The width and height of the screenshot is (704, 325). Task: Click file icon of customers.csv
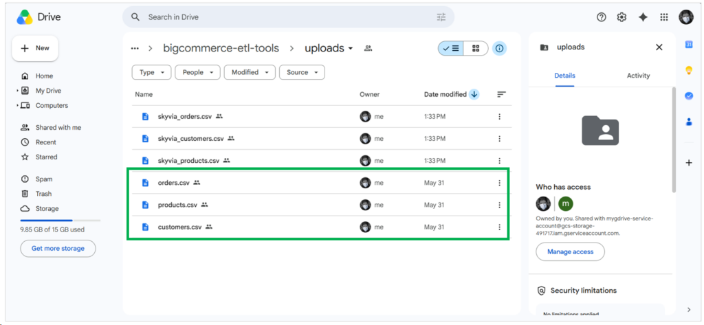(145, 227)
